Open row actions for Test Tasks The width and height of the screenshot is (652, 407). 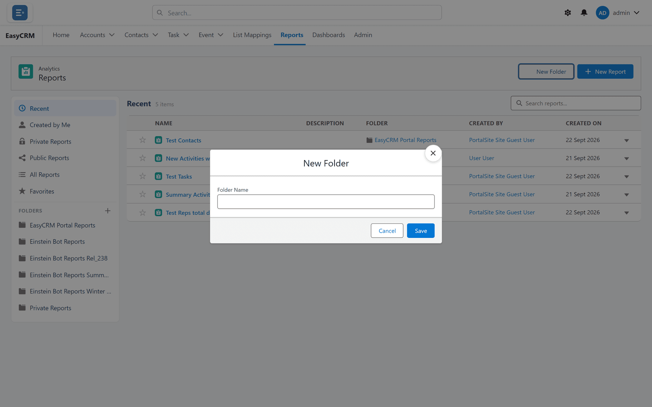[626, 176]
